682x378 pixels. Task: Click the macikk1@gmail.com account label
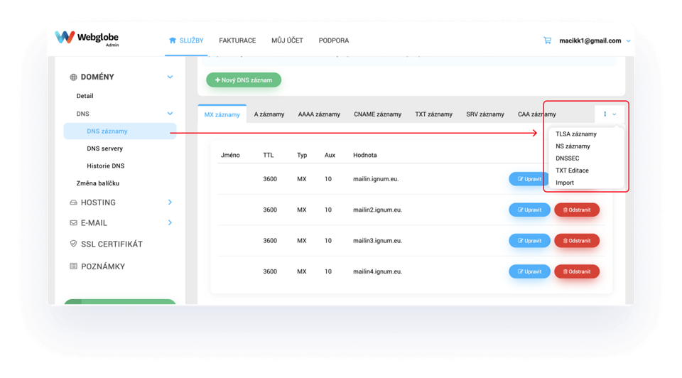click(x=590, y=40)
